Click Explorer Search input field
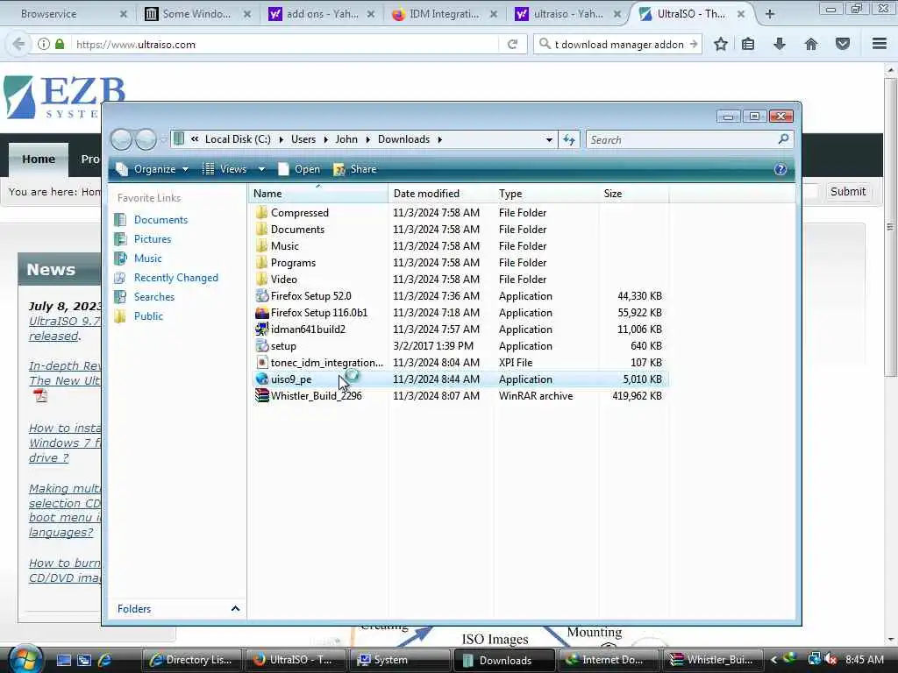The width and height of the screenshot is (898, 673). tap(682, 139)
